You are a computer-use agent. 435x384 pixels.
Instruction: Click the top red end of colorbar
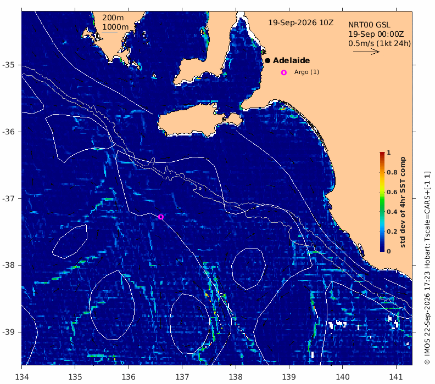point(382,153)
